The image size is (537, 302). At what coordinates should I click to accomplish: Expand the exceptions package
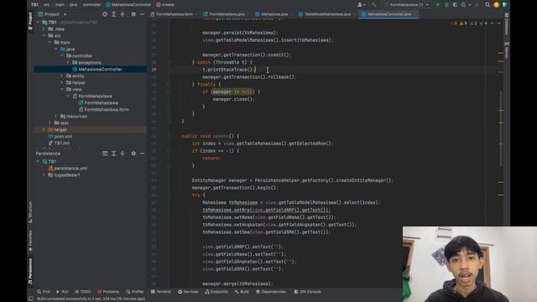[x=68, y=63]
